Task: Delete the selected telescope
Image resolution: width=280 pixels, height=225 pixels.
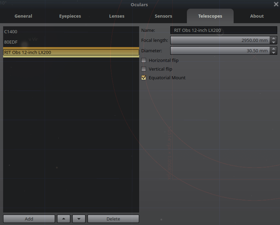Action: click(x=113, y=219)
